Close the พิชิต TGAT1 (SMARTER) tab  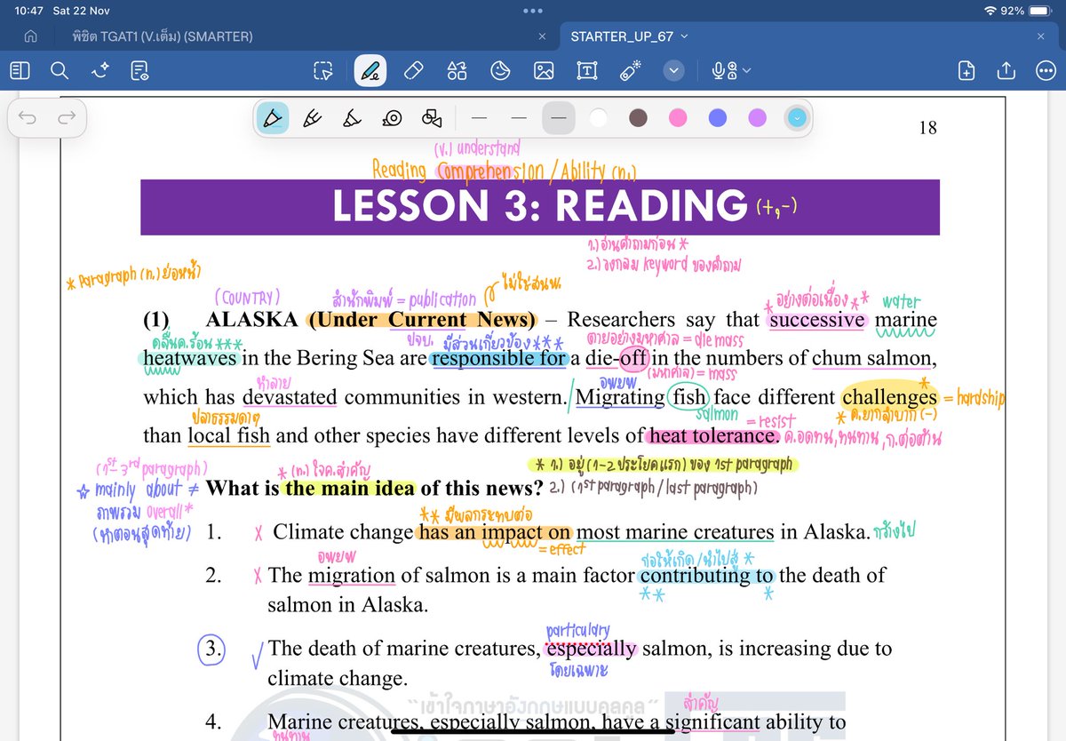click(543, 36)
